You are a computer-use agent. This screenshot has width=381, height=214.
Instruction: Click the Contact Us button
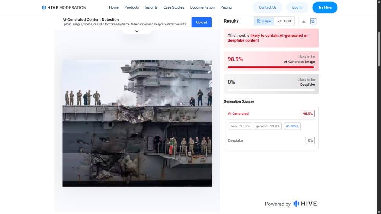(268, 7)
